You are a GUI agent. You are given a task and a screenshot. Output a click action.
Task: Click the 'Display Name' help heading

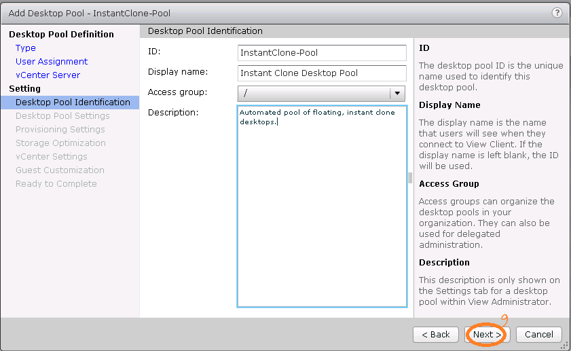click(x=449, y=105)
